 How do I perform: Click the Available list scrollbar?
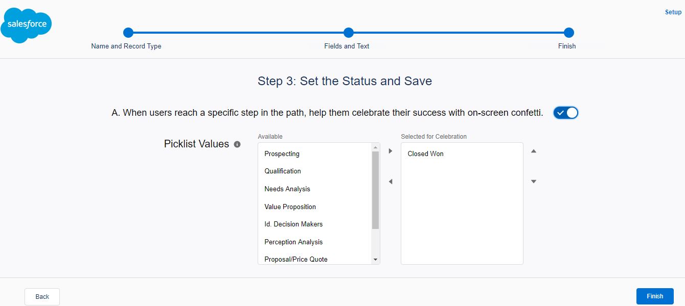pos(375,204)
